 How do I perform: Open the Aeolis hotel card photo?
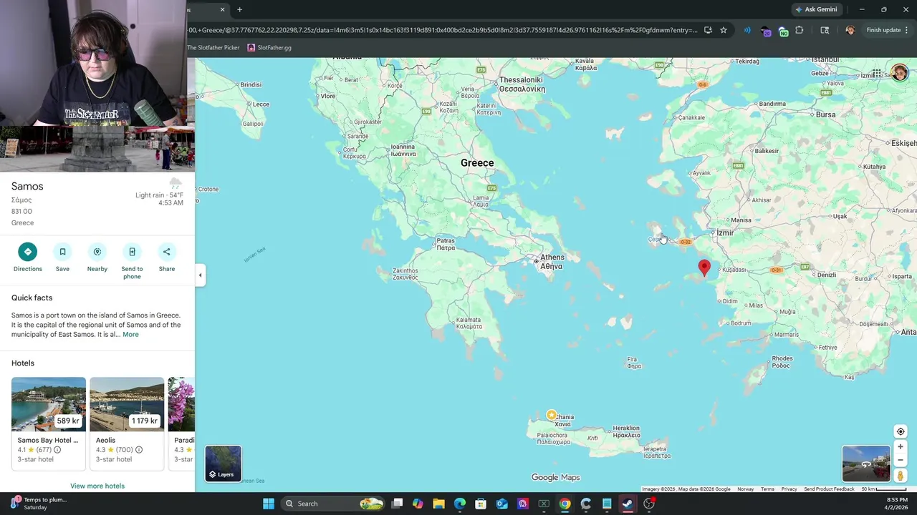pyautogui.click(x=127, y=404)
